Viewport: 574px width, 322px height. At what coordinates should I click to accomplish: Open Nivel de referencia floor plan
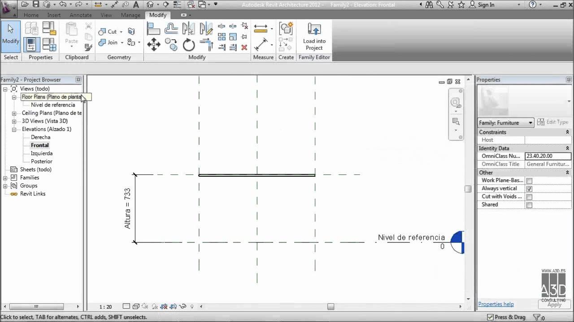(53, 105)
